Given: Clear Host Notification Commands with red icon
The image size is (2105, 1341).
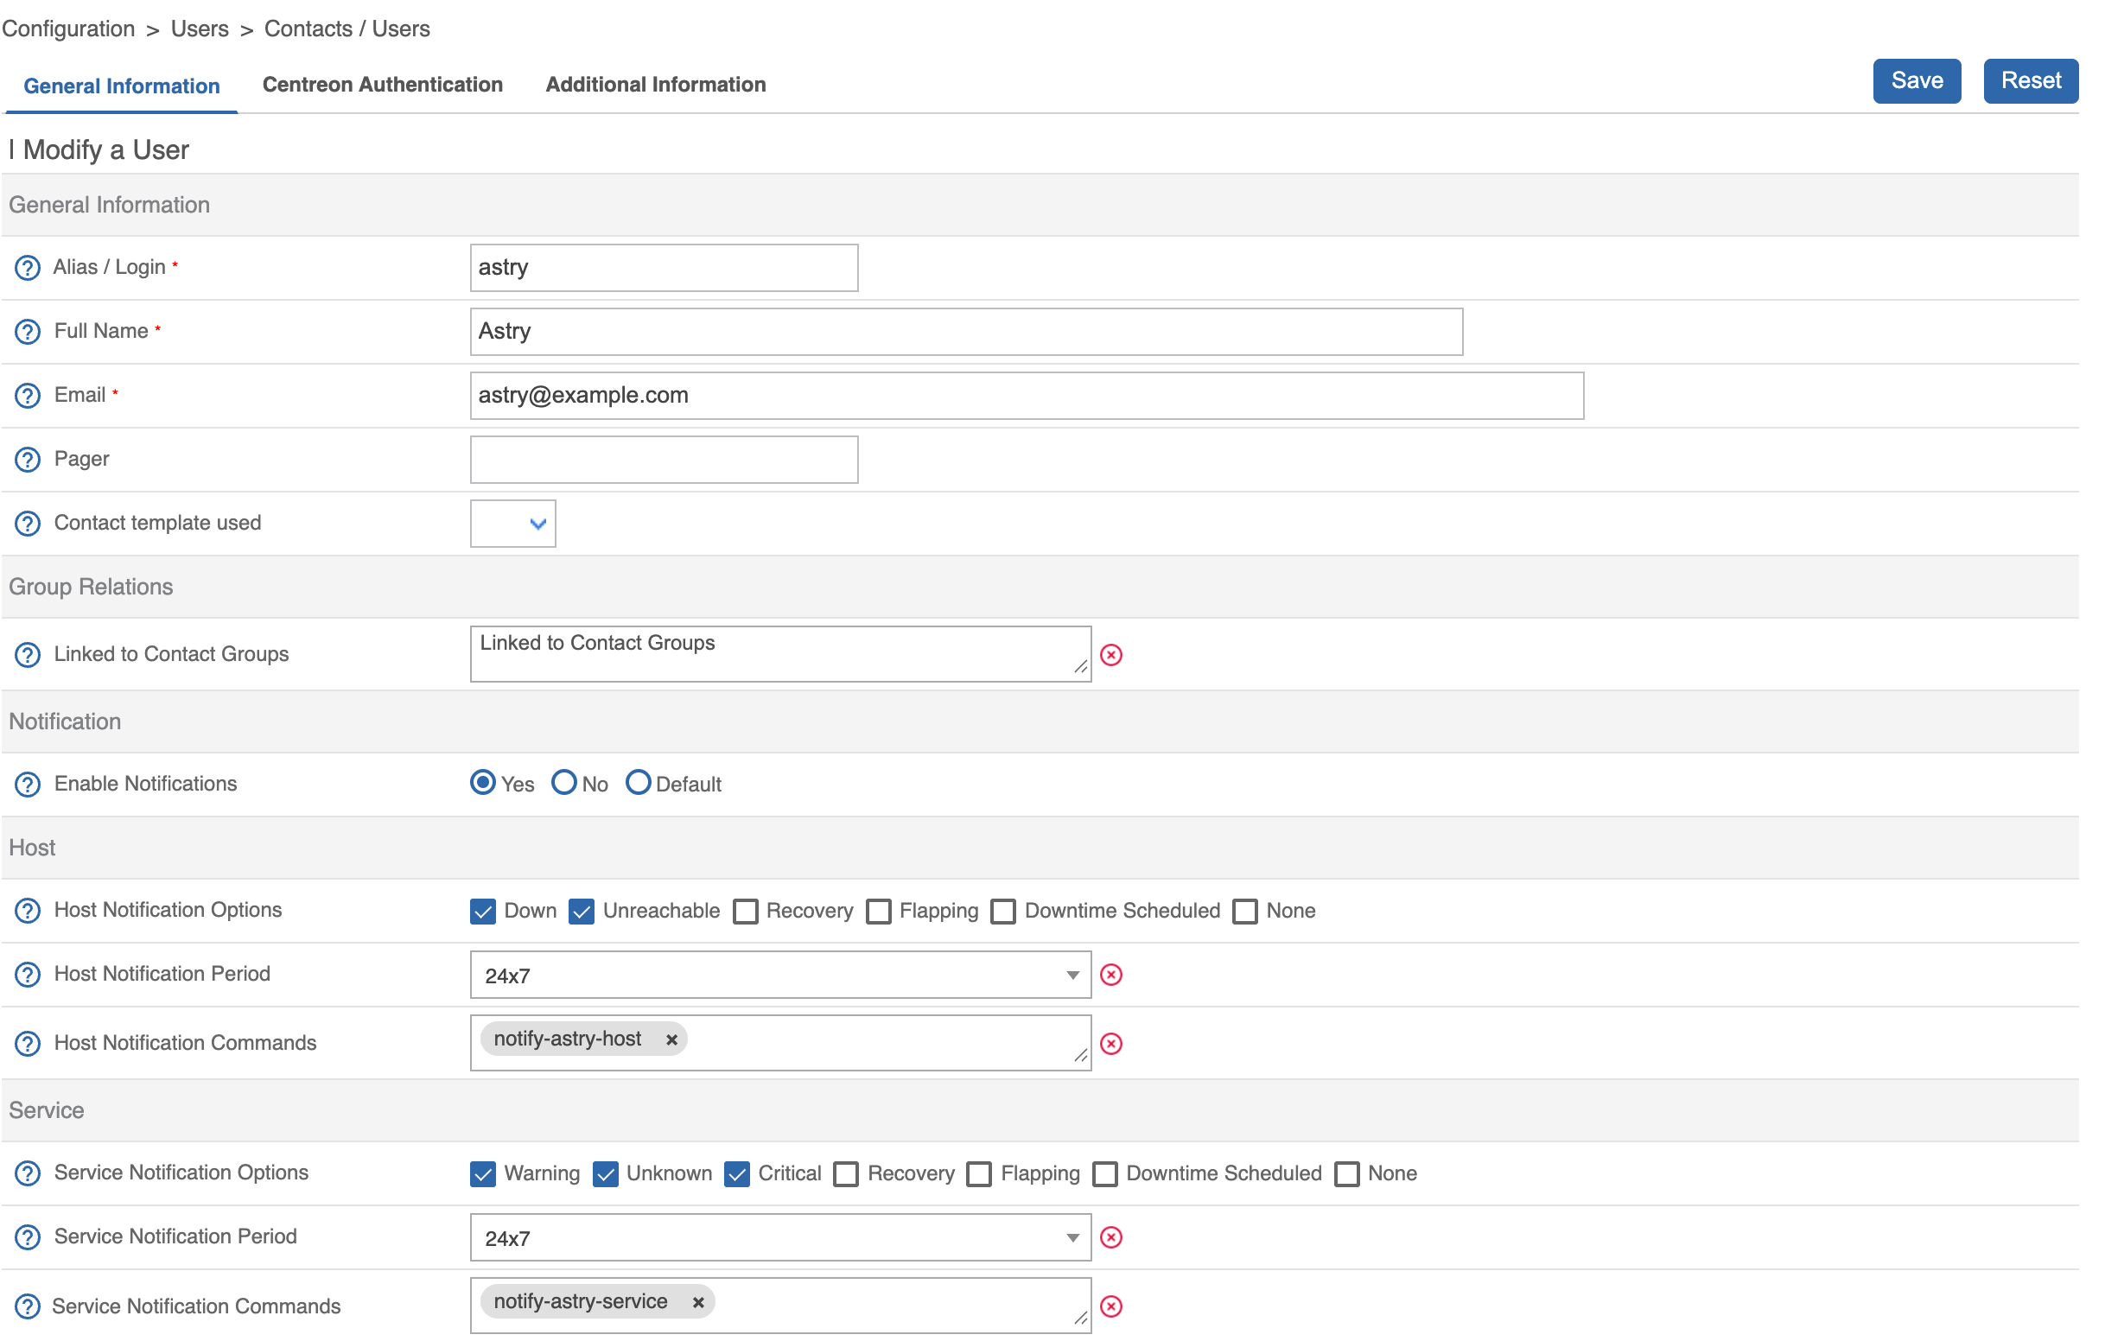Looking at the screenshot, I should click(x=1110, y=1043).
